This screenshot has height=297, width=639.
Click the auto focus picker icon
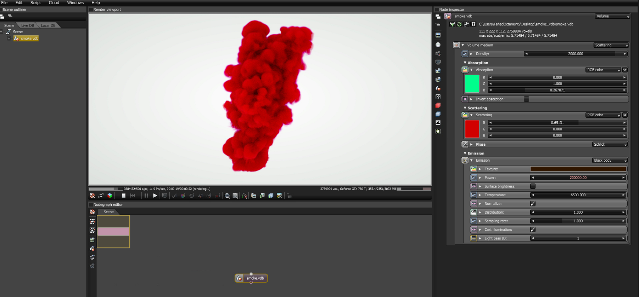[x=174, y=196]
